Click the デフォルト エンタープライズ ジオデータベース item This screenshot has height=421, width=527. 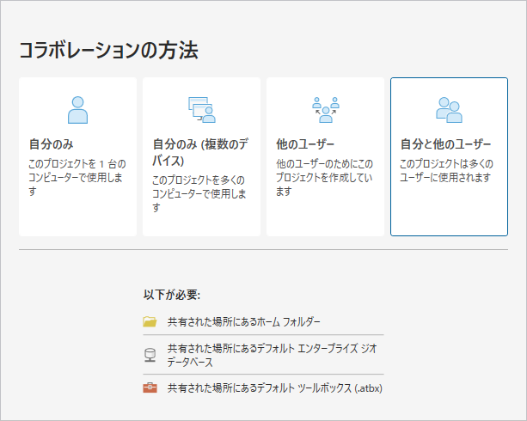coord(271,356)
